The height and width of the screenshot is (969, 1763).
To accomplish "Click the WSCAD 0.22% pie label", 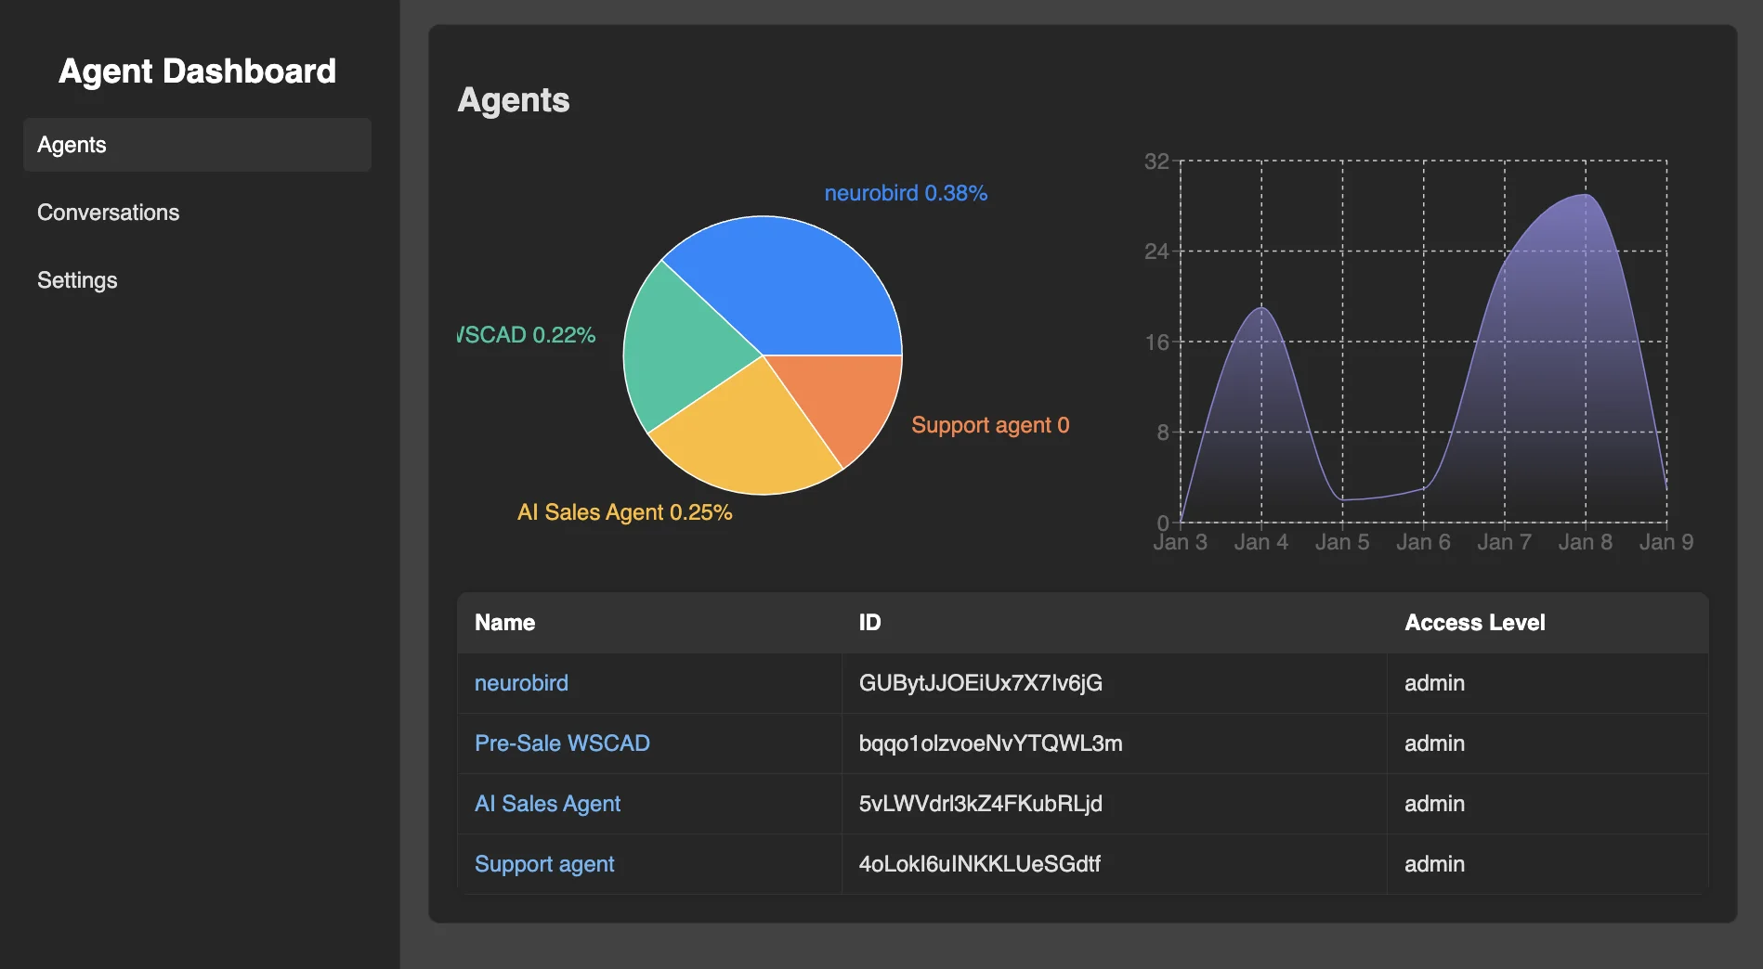I will (527, 335).
